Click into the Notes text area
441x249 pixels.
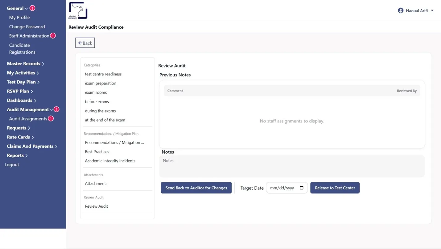[x=292, y=166]
